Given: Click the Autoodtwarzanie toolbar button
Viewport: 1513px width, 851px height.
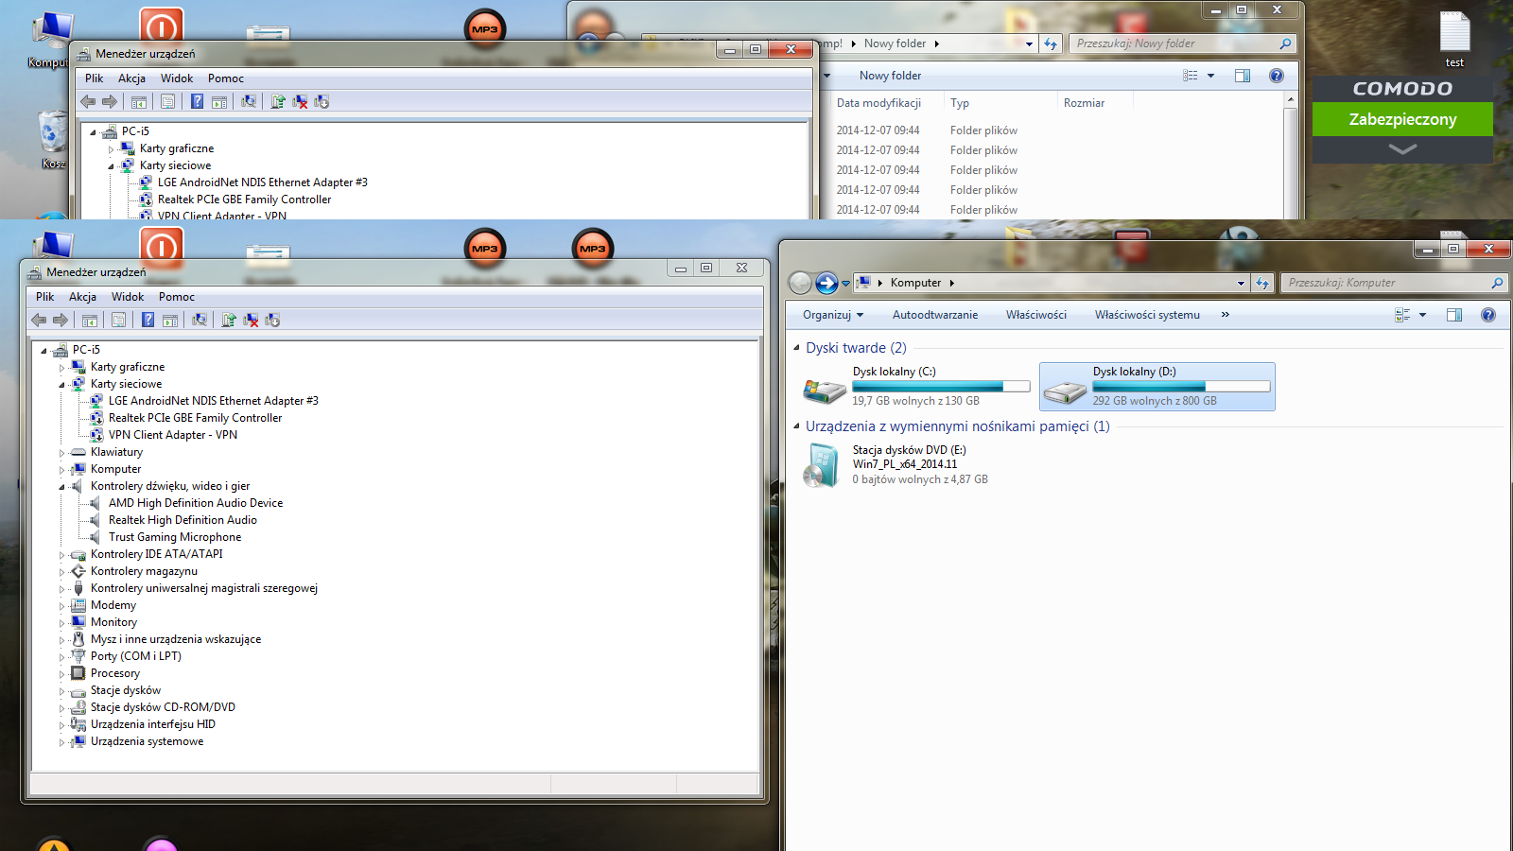Looking at the screenshot, I should [935, 315].
